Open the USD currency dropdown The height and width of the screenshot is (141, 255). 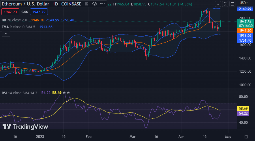coord(244,3)
